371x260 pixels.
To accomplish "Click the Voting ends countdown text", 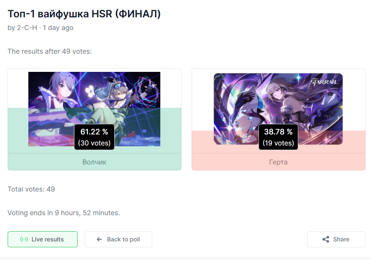I will point(63,213).
